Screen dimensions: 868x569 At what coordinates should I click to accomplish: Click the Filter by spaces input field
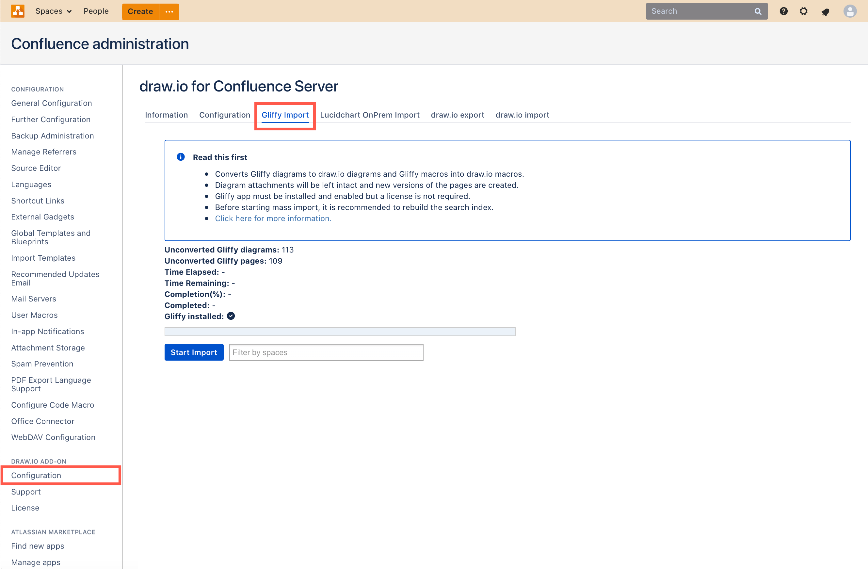pyautogui.click(x=326, y=352)
